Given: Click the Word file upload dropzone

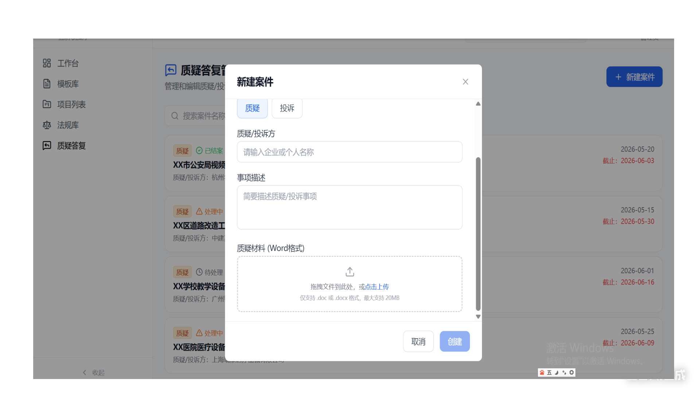Looking at the screenshot, I should (x=350, y=284).
